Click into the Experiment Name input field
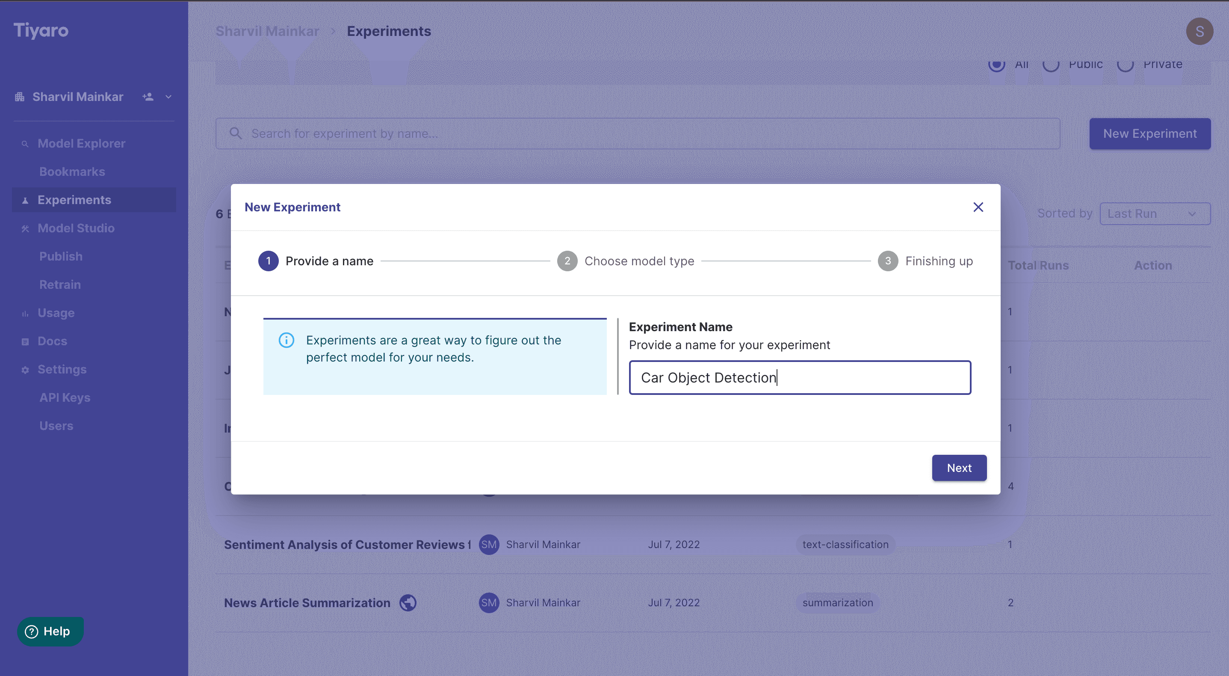 pyautogui.click(x=800, y=378)
